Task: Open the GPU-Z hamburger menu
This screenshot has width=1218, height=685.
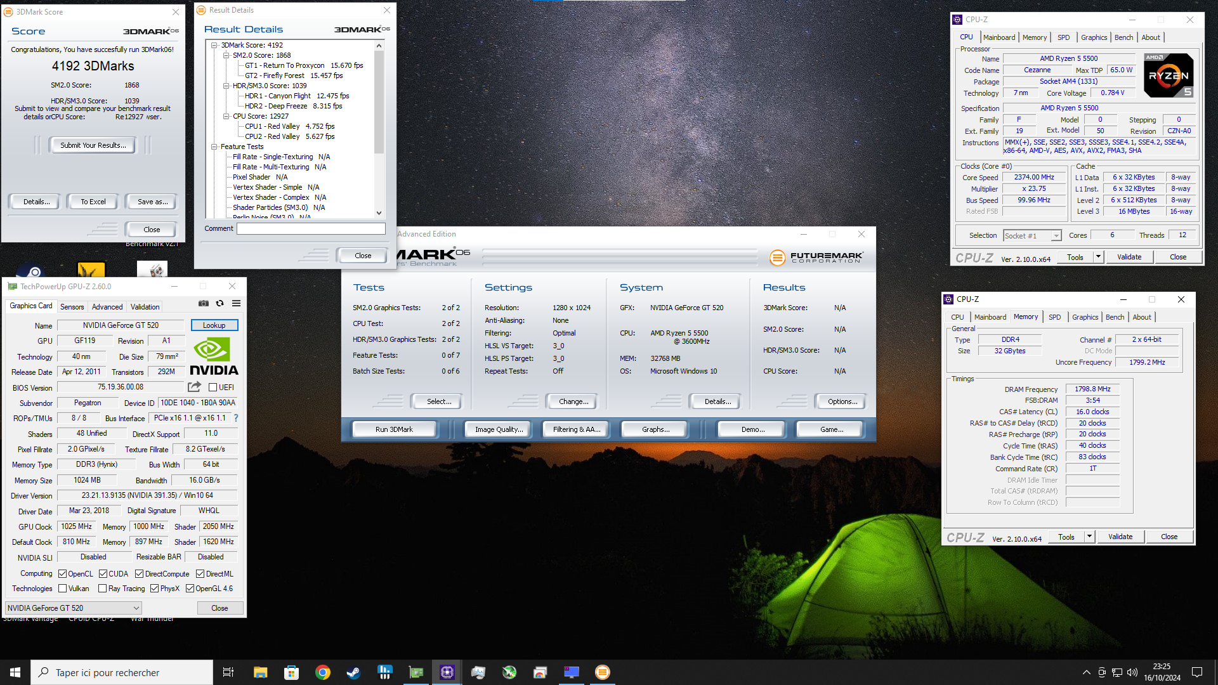Action: [x=237, y=304]
